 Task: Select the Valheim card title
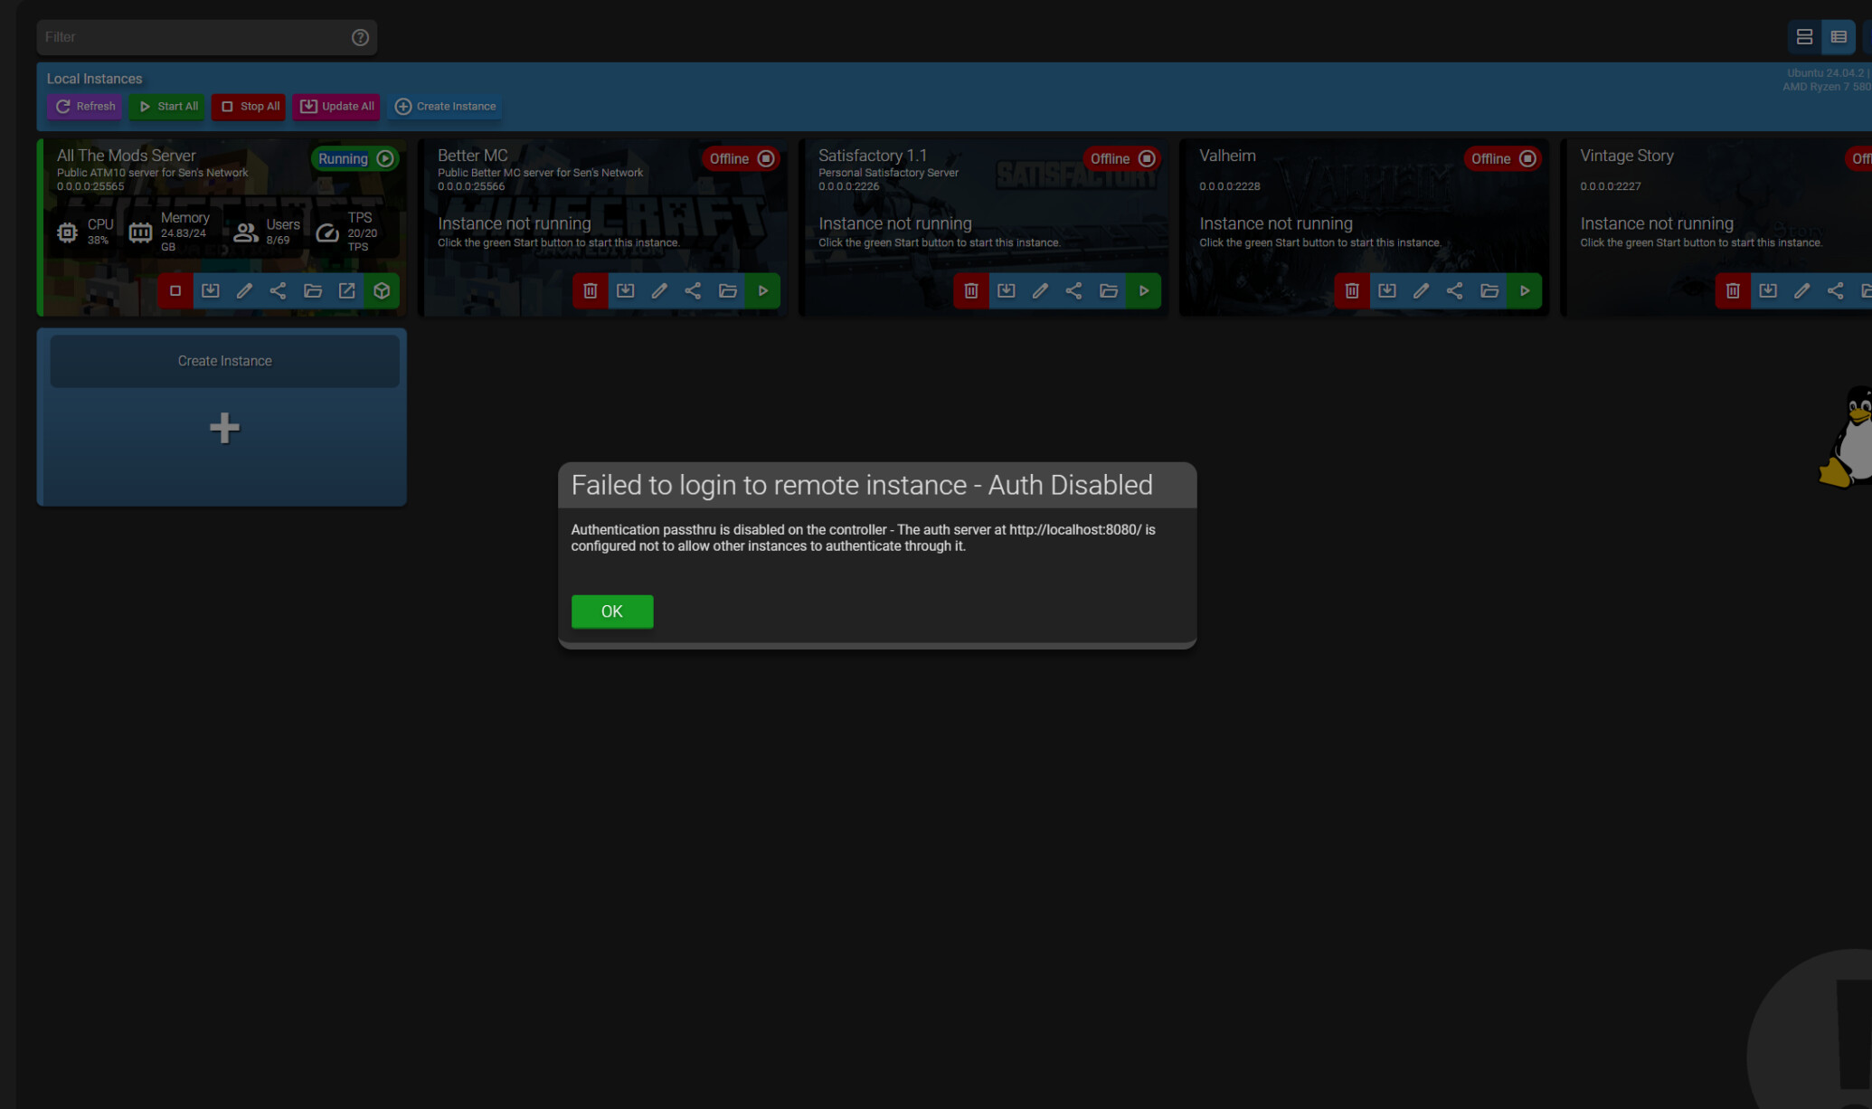[1227, 156]
